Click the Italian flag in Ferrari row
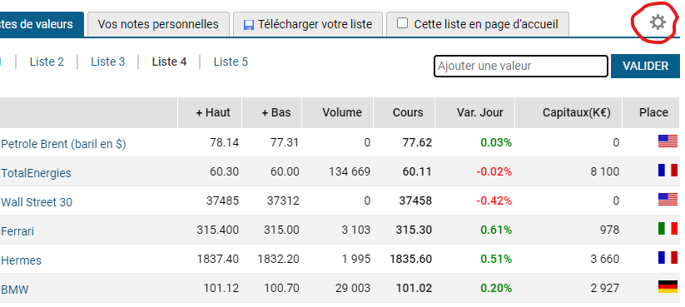 [x=668, y=229]
